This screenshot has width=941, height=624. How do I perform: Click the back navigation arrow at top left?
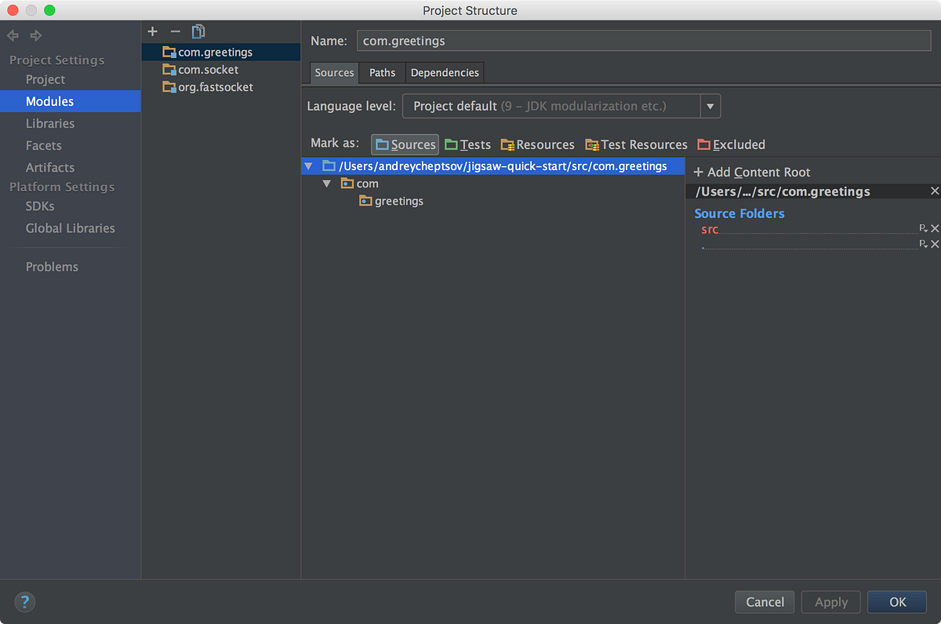pyautogui.click(x=13, y=34)
